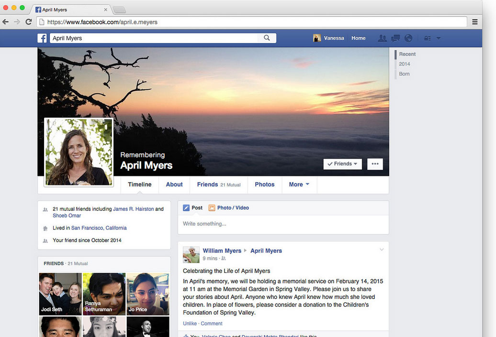Select Photo / Video post option

click(229, 208)
